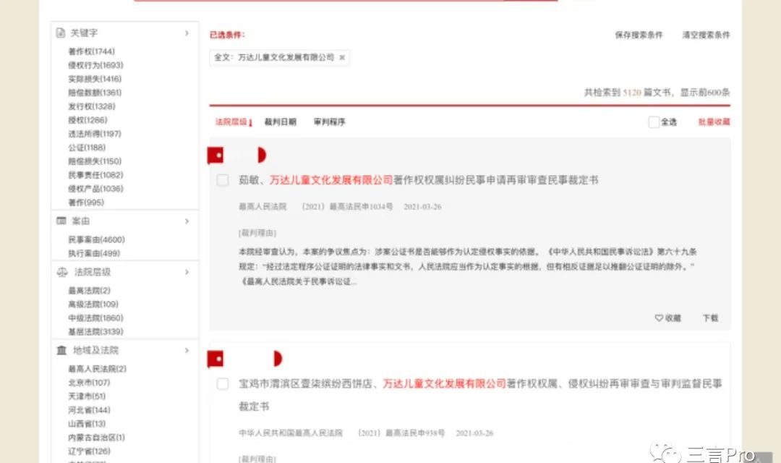Switch sorting to 裁判日期 tab

point(280,122)
